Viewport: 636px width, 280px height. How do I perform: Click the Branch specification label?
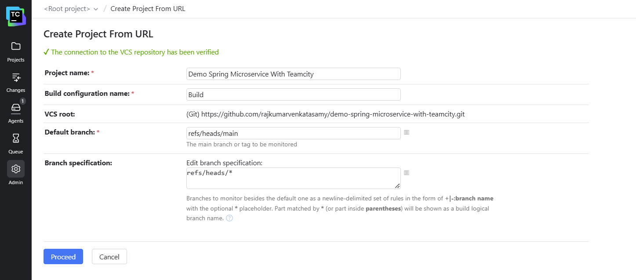[x=79, y=163]
